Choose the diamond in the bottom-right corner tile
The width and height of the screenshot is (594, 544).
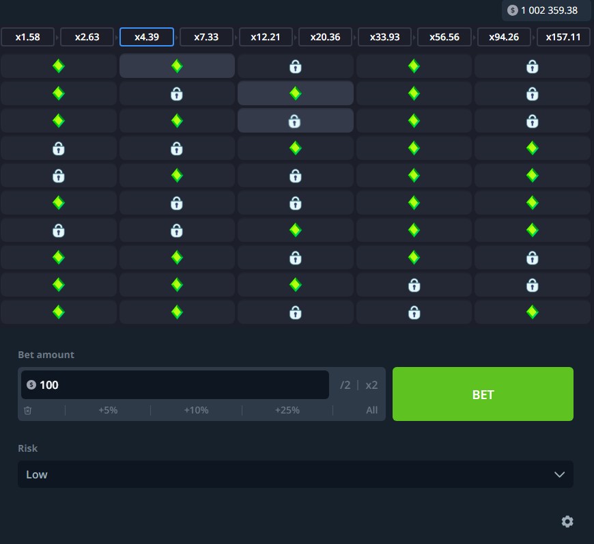[532, 312]
